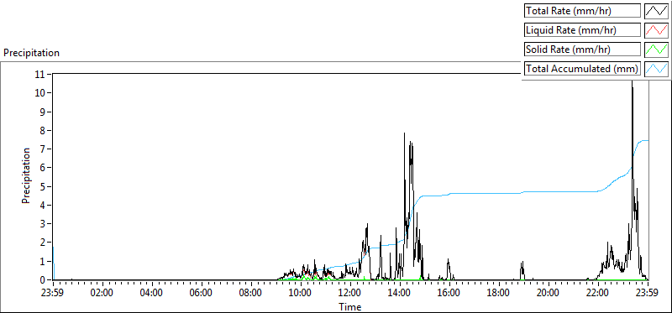Click the 12:00 time axis label

point(350,294)
